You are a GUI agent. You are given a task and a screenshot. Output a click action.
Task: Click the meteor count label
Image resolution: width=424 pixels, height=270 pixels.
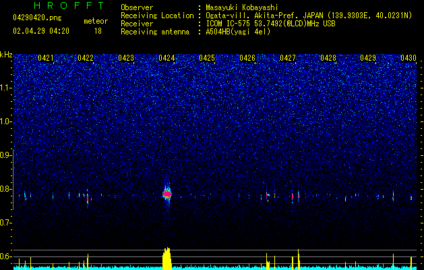coord(96,21)
